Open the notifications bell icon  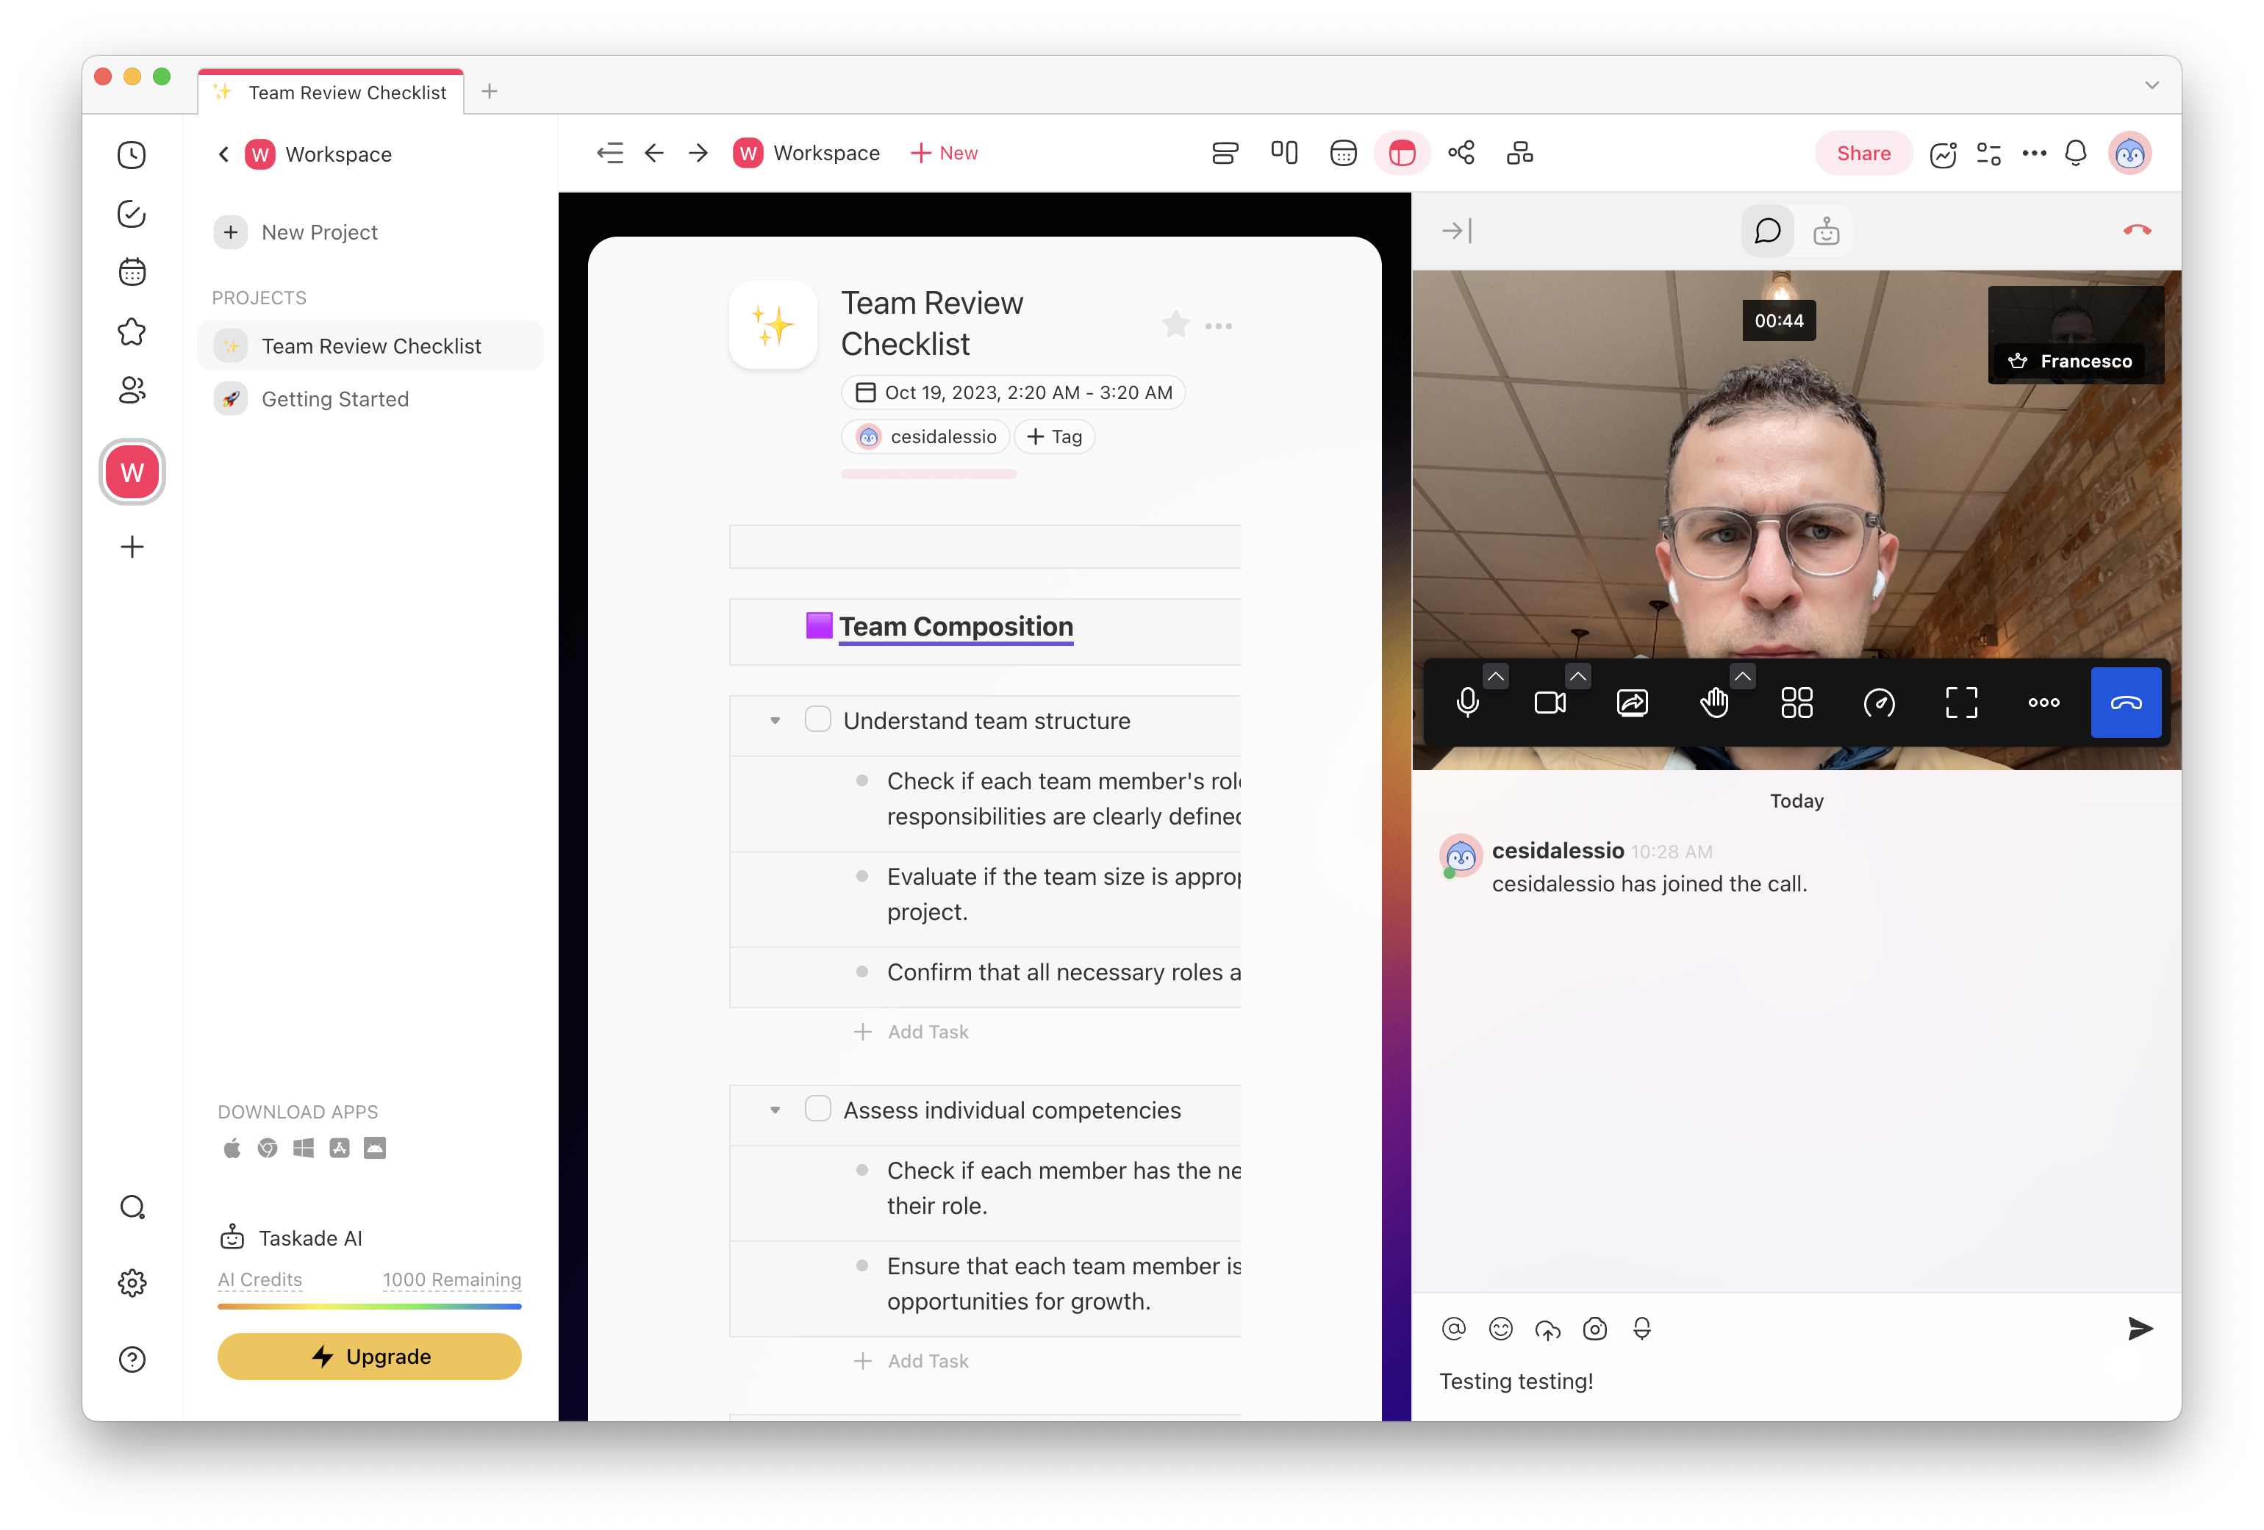(2076, 153)
